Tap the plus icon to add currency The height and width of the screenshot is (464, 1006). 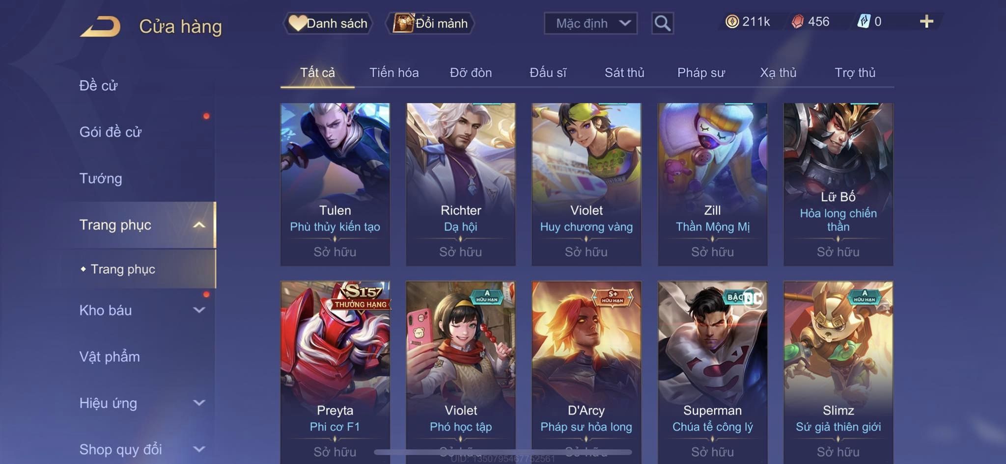pyautogui.click(x=926, y=21)
